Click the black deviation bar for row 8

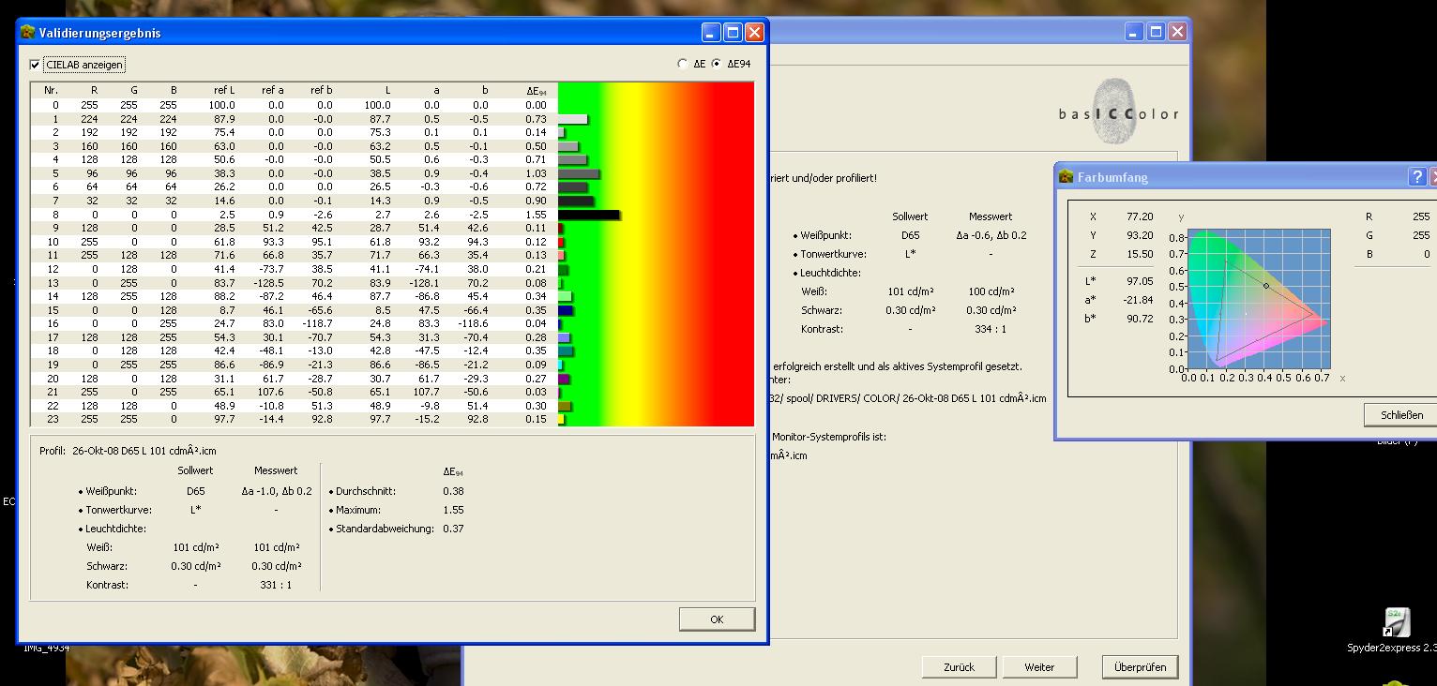589,216
